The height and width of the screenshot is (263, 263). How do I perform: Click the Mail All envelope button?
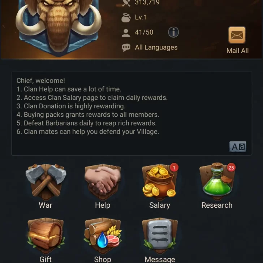(237, 35)
